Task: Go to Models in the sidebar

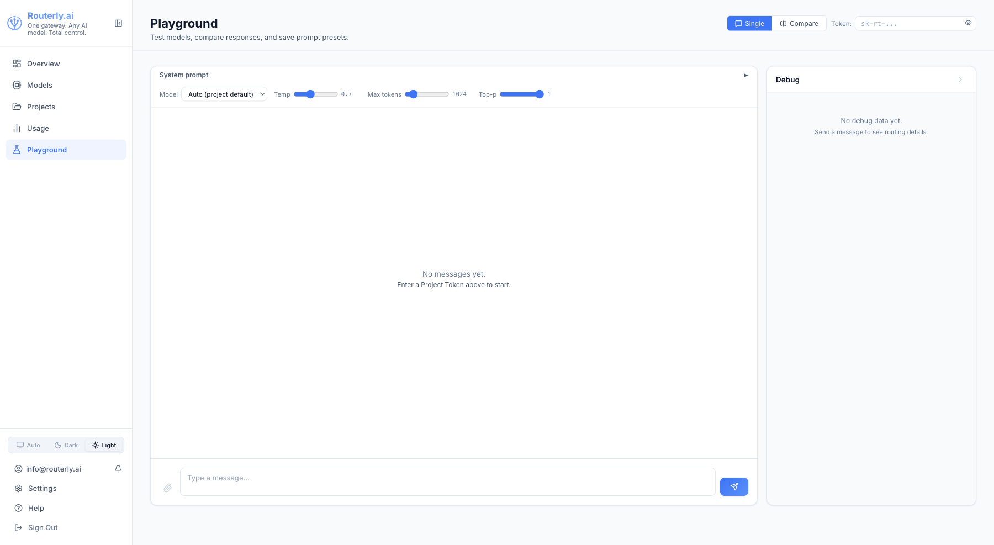Action: (66, 85)
